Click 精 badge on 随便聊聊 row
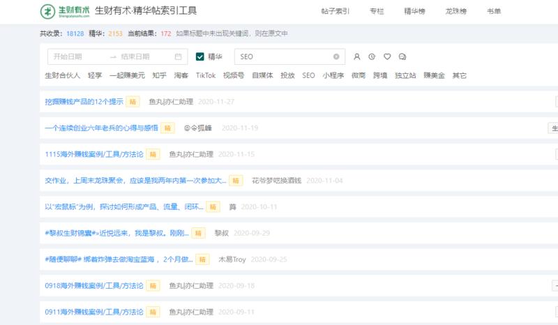The width and height of the screenshot is (558, 325). point(202,259)
